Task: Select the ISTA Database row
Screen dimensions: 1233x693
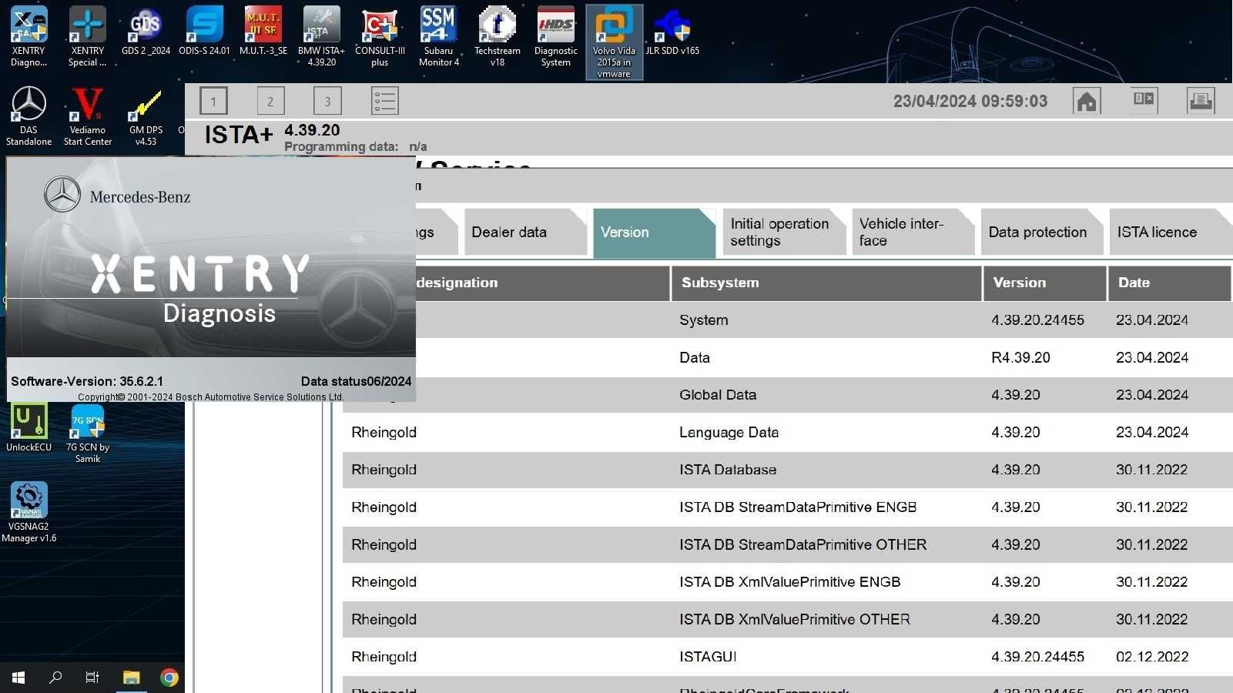Action: click(787, 470)
